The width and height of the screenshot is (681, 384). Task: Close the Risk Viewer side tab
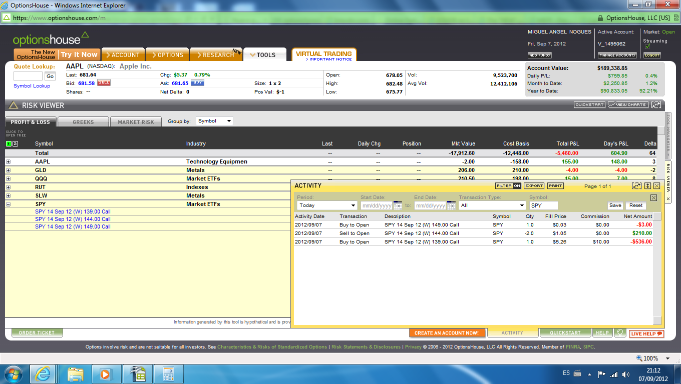(668, 199)
